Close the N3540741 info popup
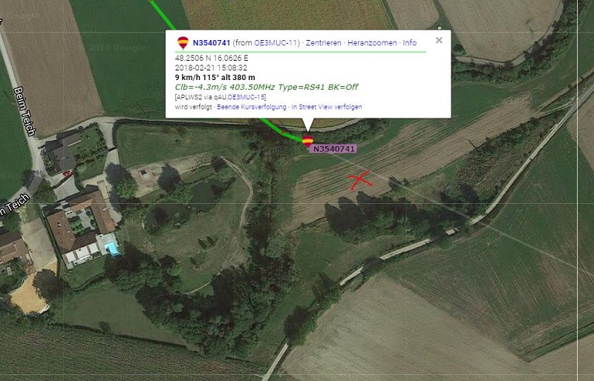The height and width of the screenshot is (381, 594). (439, 40)
